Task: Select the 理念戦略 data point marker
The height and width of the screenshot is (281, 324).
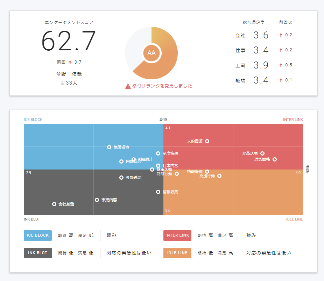Action: [275, 159]
